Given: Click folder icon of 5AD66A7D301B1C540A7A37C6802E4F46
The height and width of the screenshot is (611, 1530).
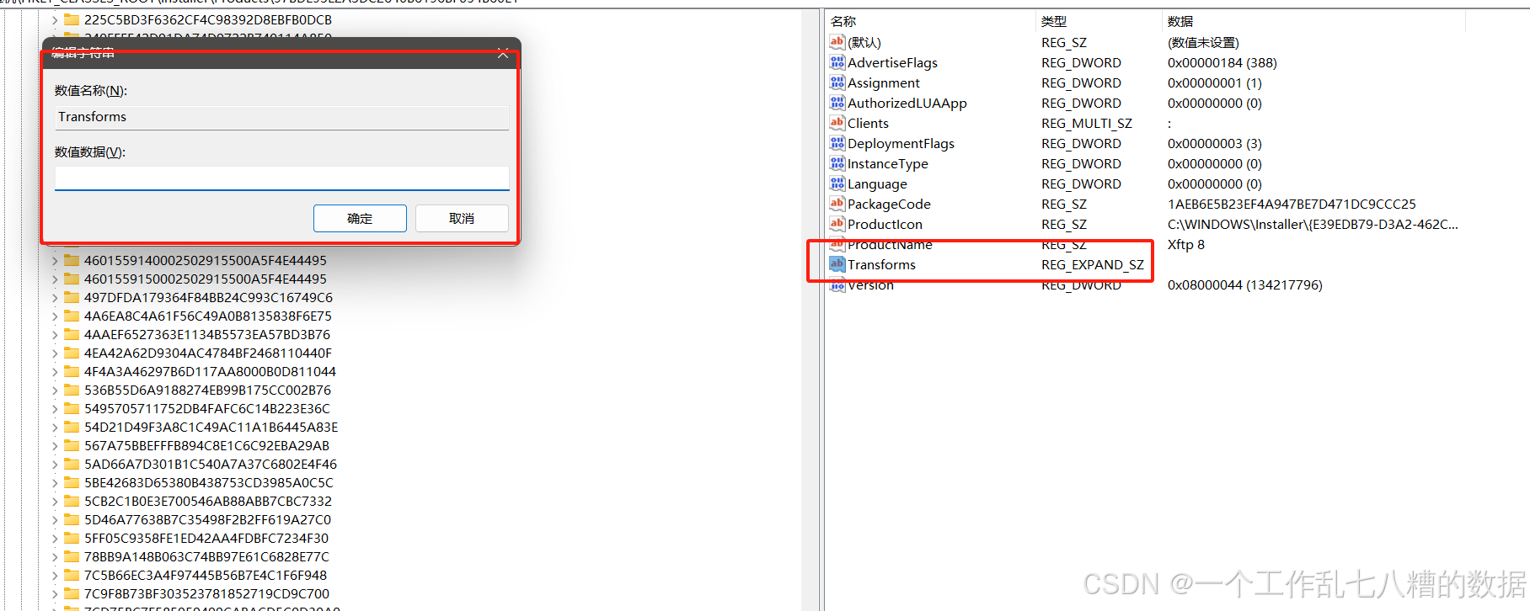Looking at the screenshot, I should coord(72,464).
